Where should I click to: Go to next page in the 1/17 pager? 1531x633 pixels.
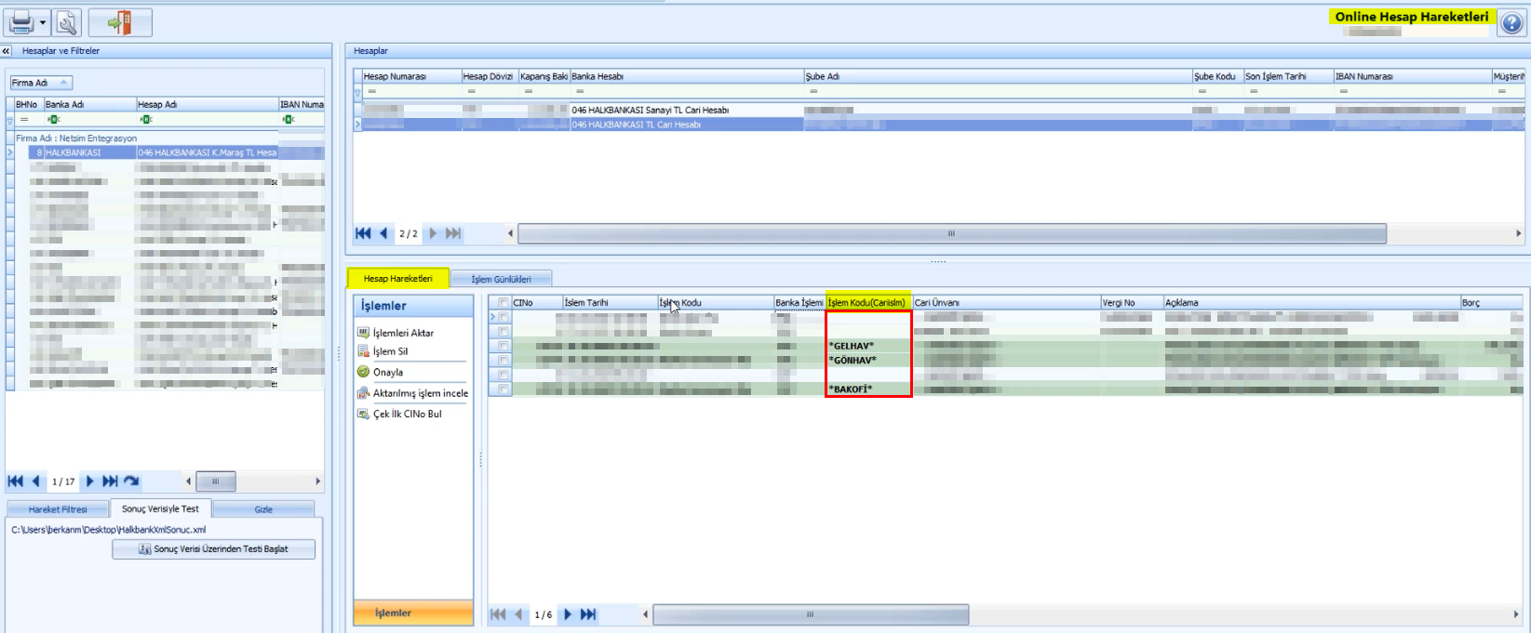click(x=90, y=481)
